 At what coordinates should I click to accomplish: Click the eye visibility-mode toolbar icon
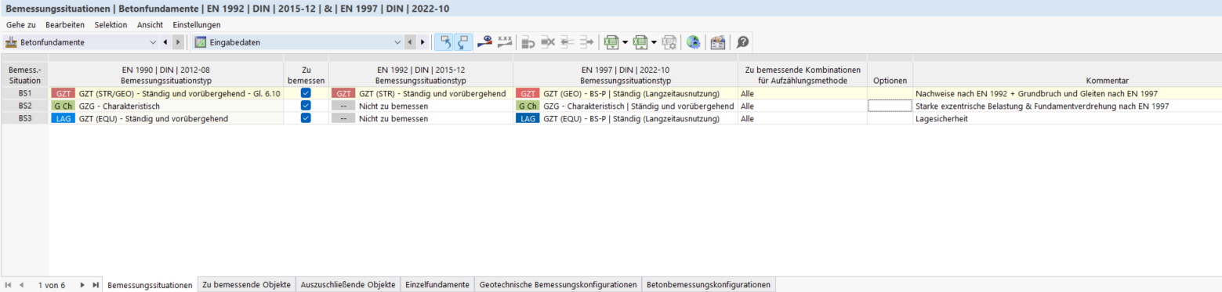[x=485, y=42]
